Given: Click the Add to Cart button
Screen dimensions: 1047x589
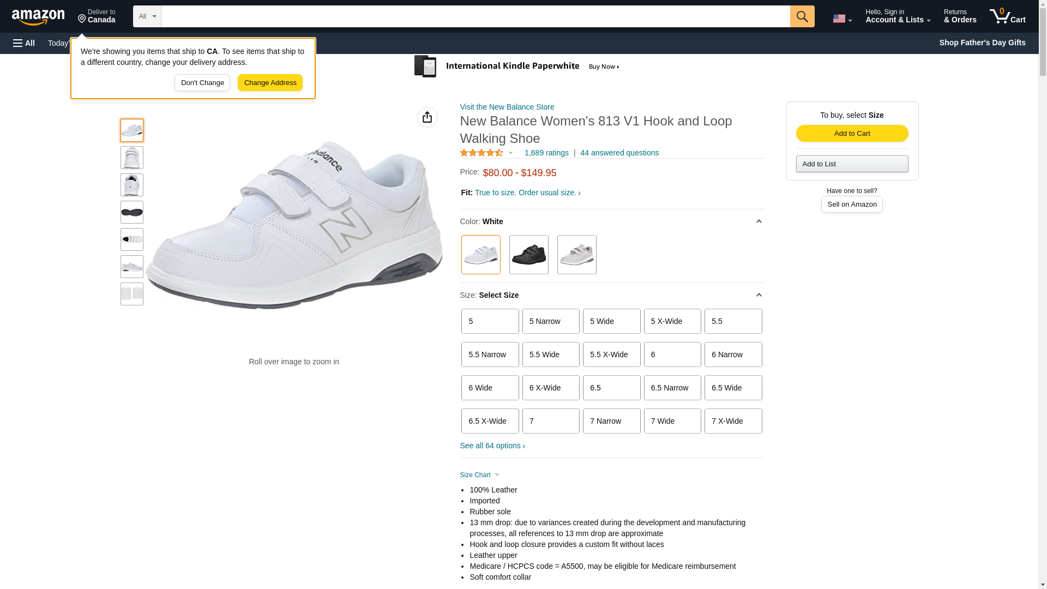Looking at the screenshot, I should pos(851,134).
